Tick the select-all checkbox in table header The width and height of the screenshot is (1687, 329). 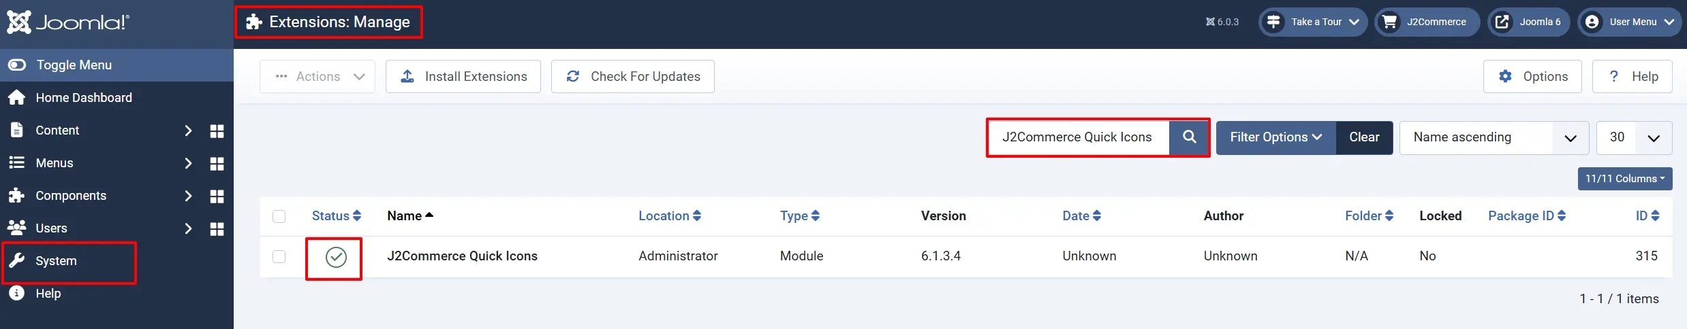pyautogui.click(x=279, y=216)
